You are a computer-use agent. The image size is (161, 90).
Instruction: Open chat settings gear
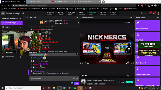click(72, 83)
